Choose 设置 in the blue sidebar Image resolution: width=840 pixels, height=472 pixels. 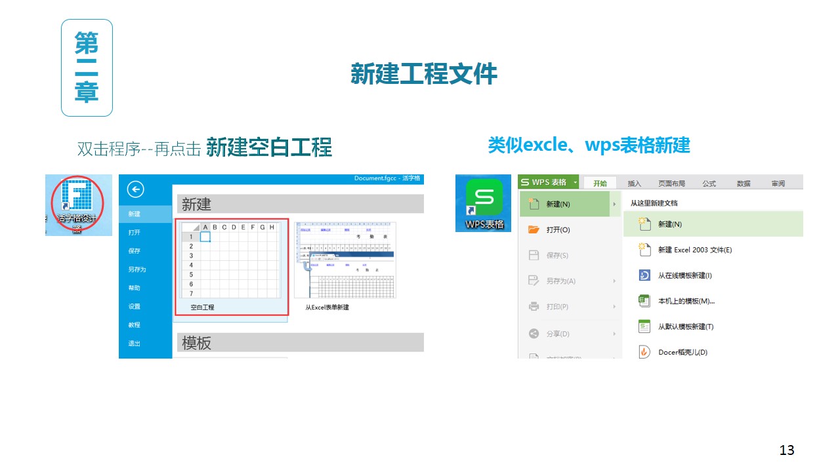135,306
